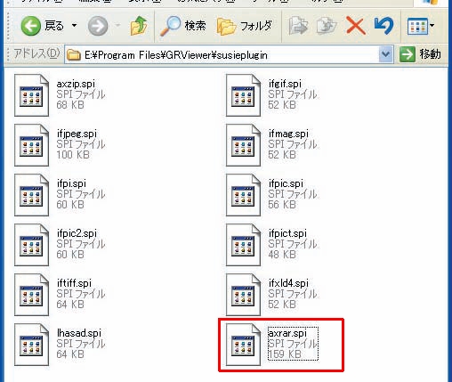Click the Move To folder icon
The height and width of the screenshot is (382, 452).
[x=298, y=26]
